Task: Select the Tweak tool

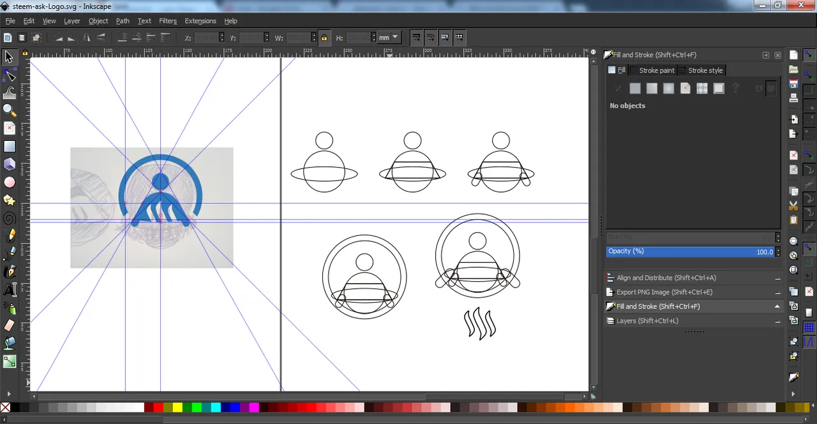Action: (x=9, y=93)
